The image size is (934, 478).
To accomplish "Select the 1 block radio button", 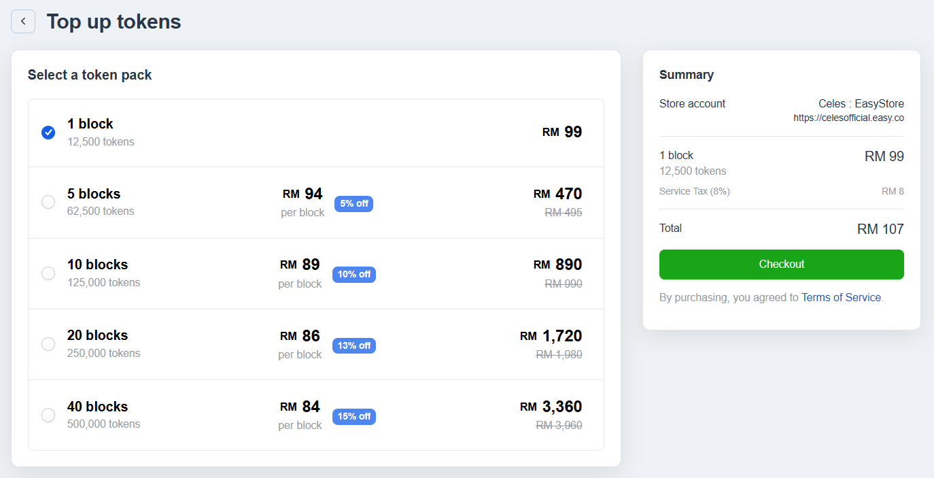I will tap(48, 133).
